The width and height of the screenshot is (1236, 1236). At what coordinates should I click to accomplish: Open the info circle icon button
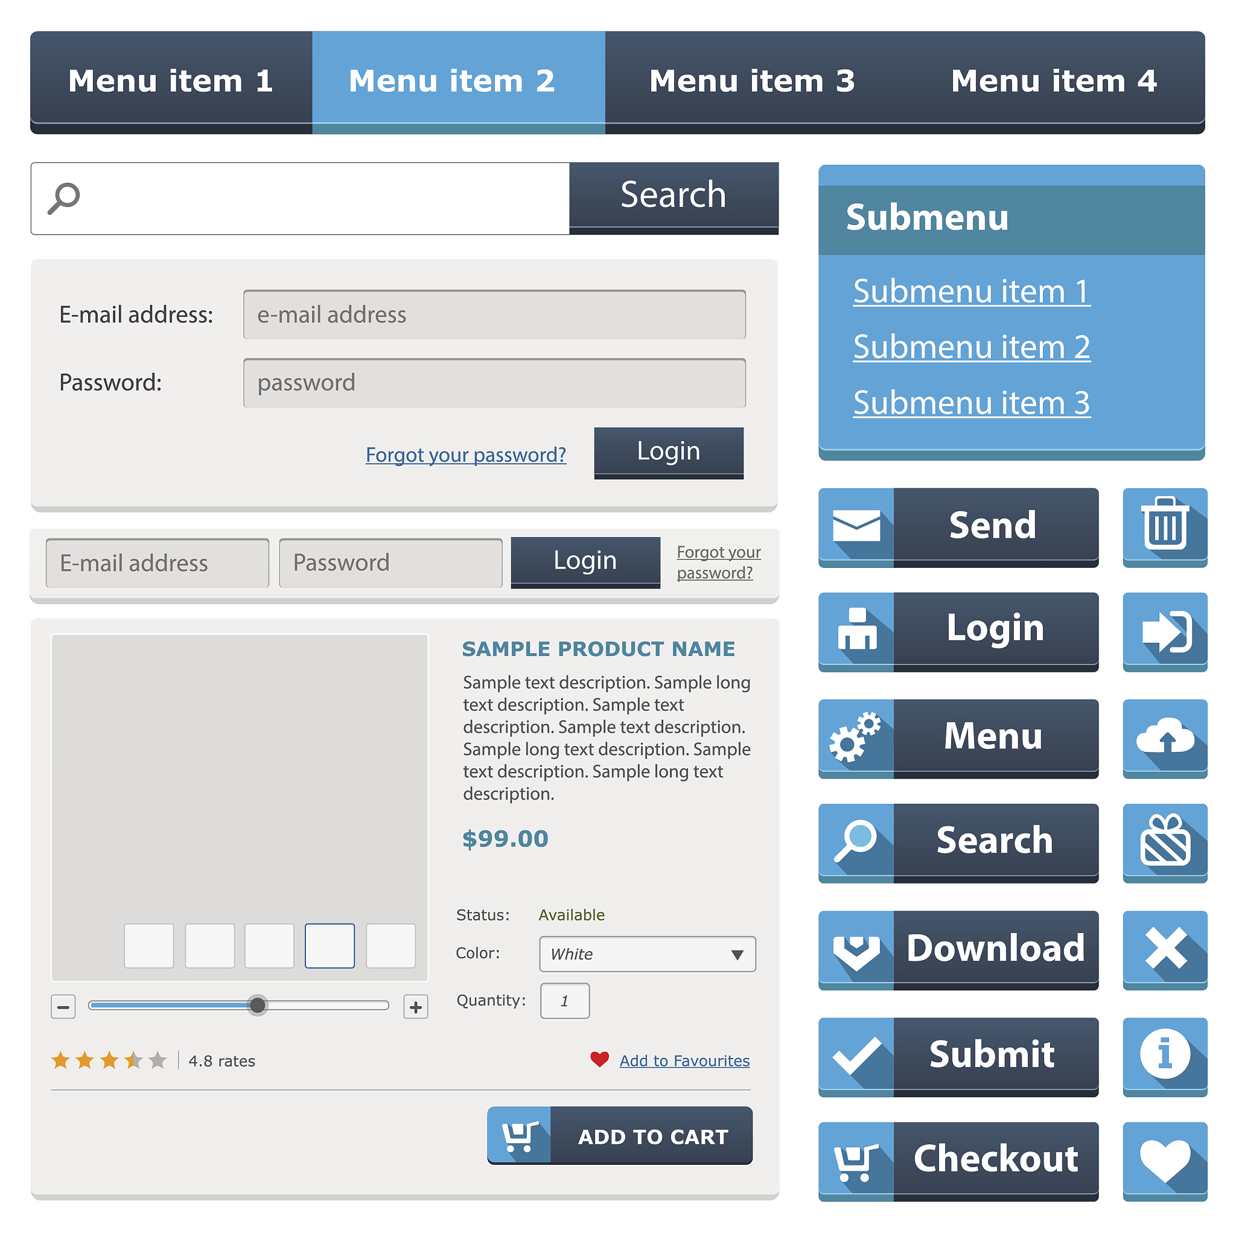1164,1054
